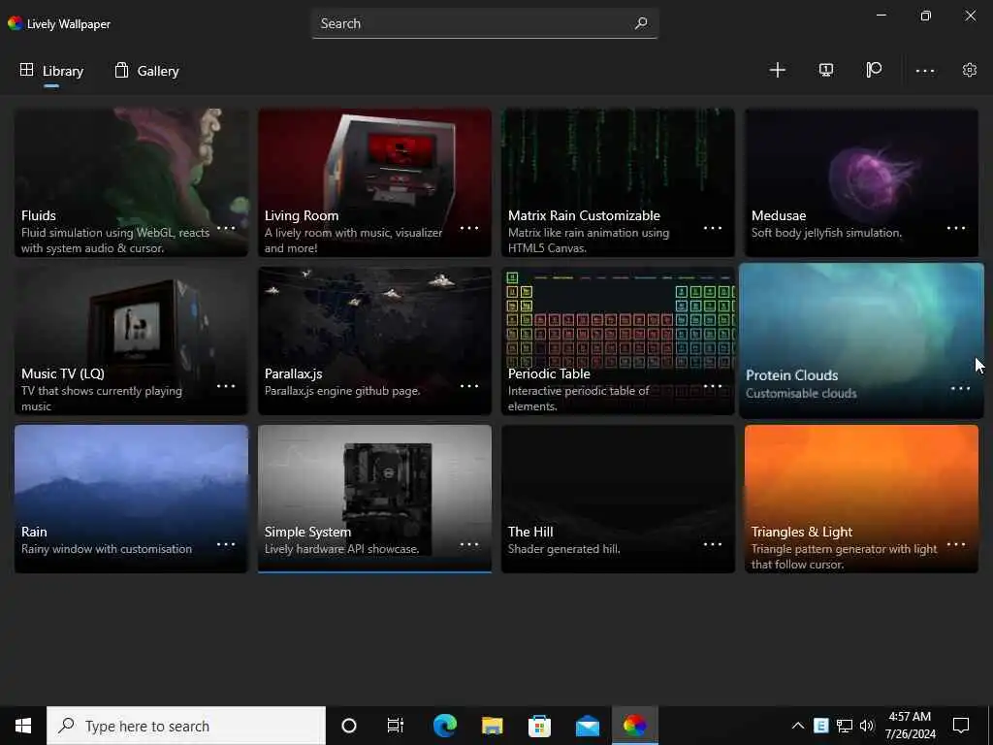Open options for The Hill wallpaper
Viewport: 993px width, 745px height.
[713, 544]
